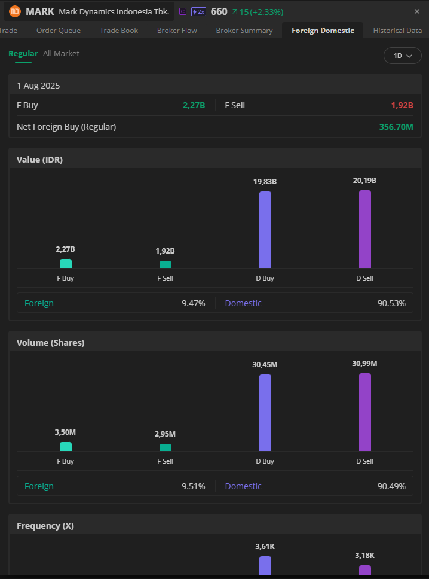Click the D Sell 30,99M volume bar
429x579 pixels.
tap(365, 412)
